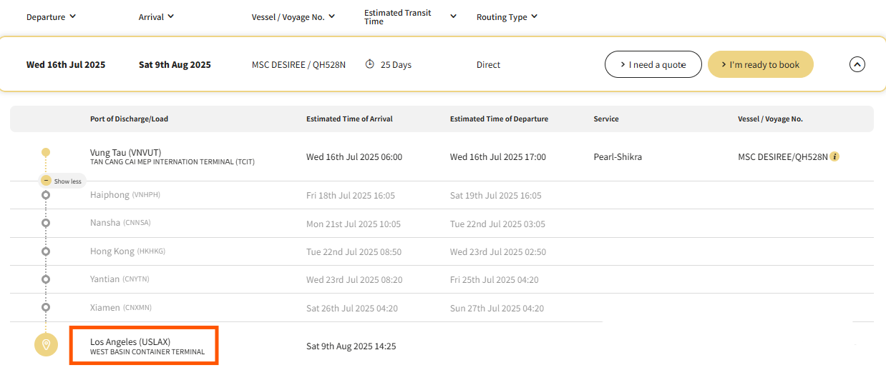Open the Routing Type column menu
This screenshot has height=370, width=886.
(507, 17)
